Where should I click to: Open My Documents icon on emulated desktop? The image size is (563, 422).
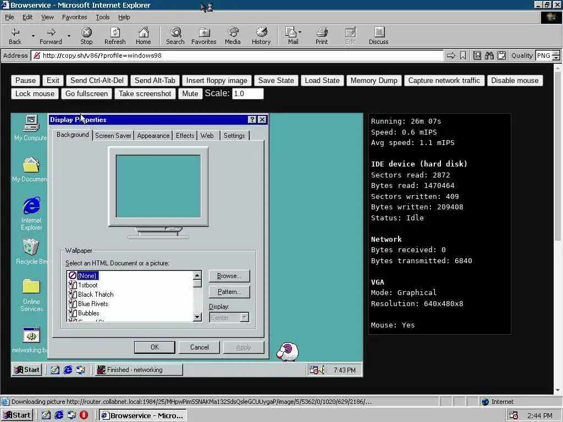(x=30, y=169)
